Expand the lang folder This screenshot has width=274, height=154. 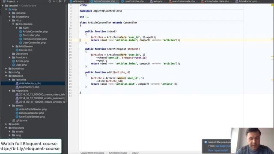9,135
